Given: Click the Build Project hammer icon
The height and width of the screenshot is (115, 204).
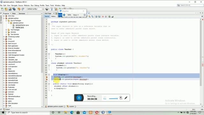Looking at the screenshot, I should (x=52, y=9).
